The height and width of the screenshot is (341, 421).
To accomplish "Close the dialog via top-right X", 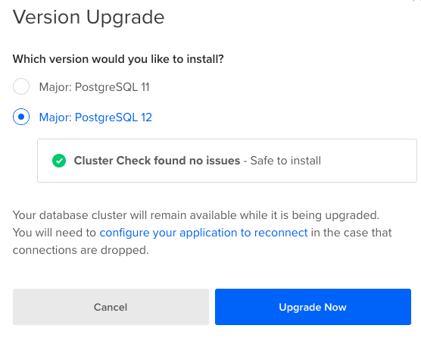I will (418, 1).
